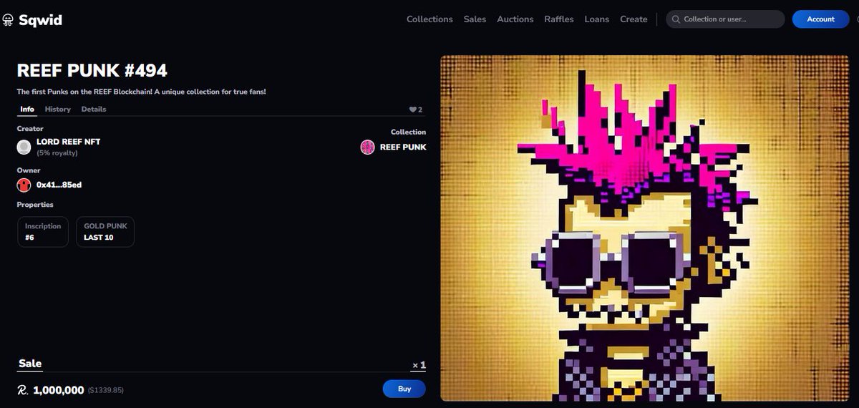The height and width of the screenshot is (408, 859).
Task: Click the REEF currency symbol by price
Action: tap(22, 390)
